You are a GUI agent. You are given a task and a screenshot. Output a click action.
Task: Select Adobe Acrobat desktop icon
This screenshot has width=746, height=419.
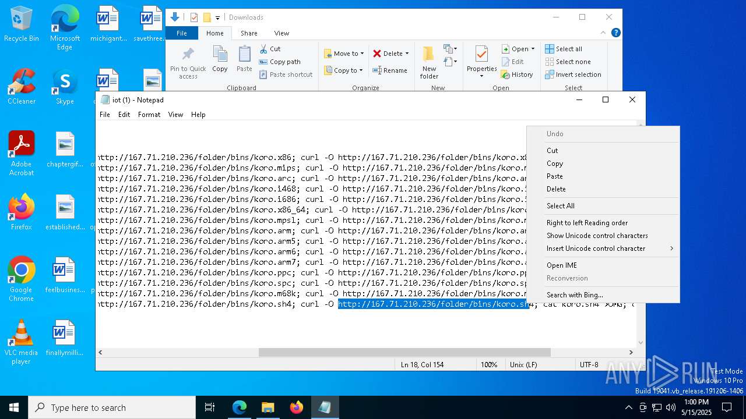pyautogui.click(x=22, y=154)
